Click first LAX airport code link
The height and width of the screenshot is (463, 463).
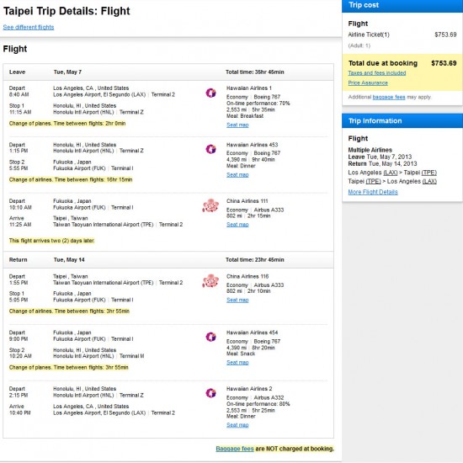point(391,173)
